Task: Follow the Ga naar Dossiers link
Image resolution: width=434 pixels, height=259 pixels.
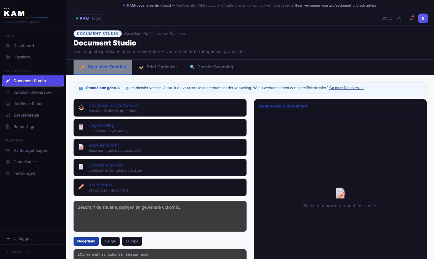Action: click(346, 88)
